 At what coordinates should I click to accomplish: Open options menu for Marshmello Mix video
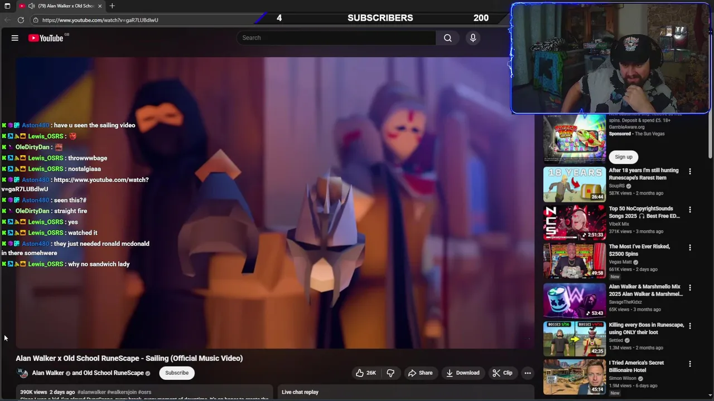click(x=690, y=288)
